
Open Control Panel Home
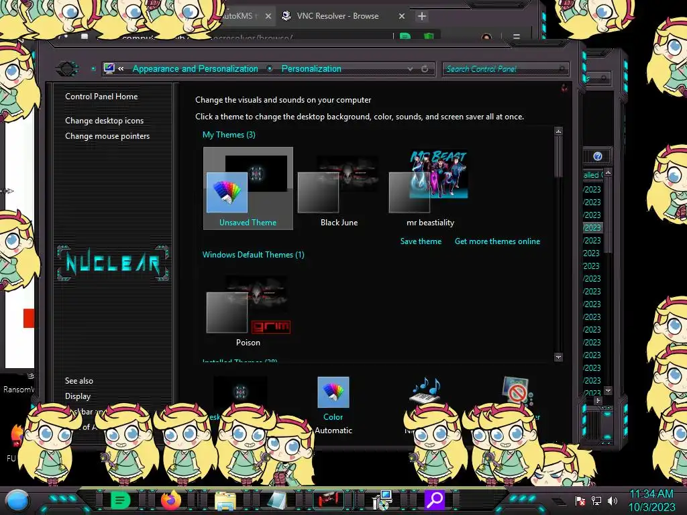(x=101, y=97)
